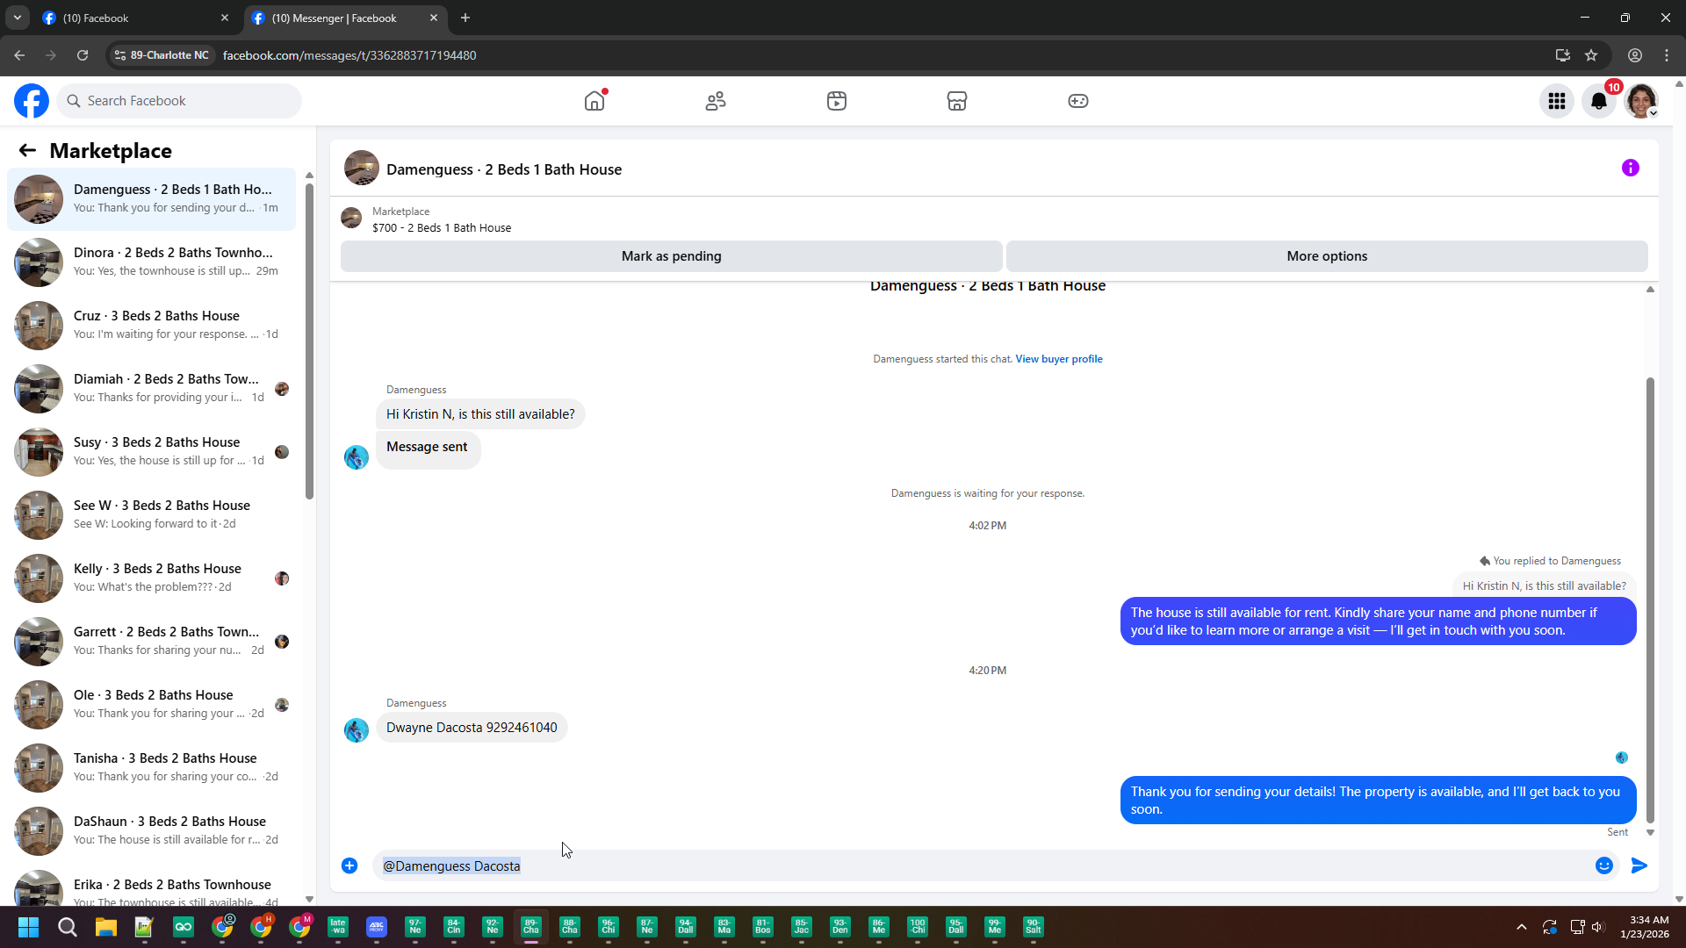Go back in browser history

point(19,55)
